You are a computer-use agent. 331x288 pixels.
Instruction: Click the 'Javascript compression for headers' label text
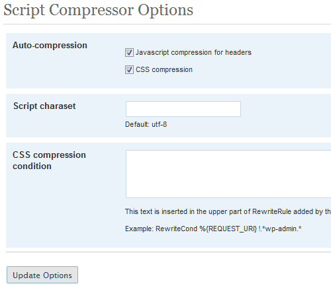tap(193, 52)
